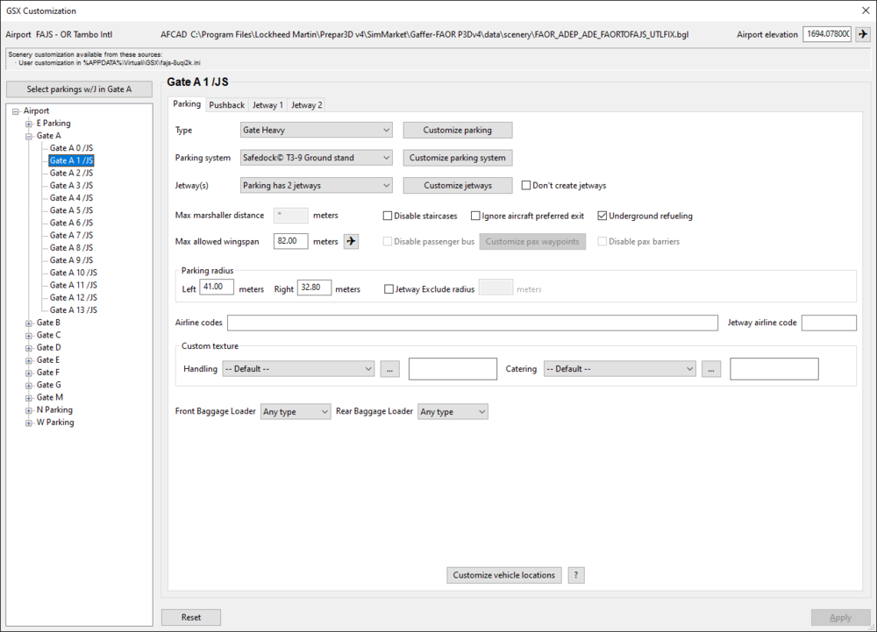Expand the Gate B tree node

(x=29, y=323)
